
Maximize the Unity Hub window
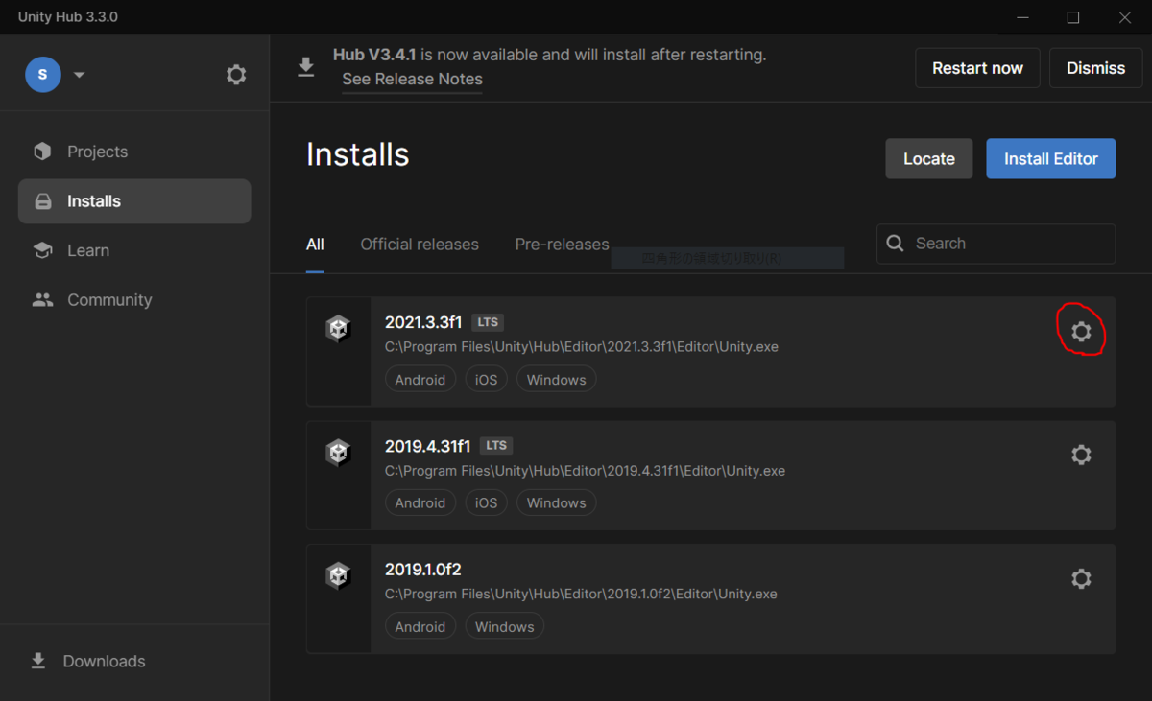coord(1073,17)
